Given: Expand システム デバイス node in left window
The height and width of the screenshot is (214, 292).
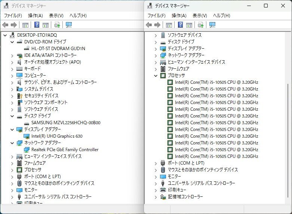Looking at the screenshot, I should pos(12,89).
